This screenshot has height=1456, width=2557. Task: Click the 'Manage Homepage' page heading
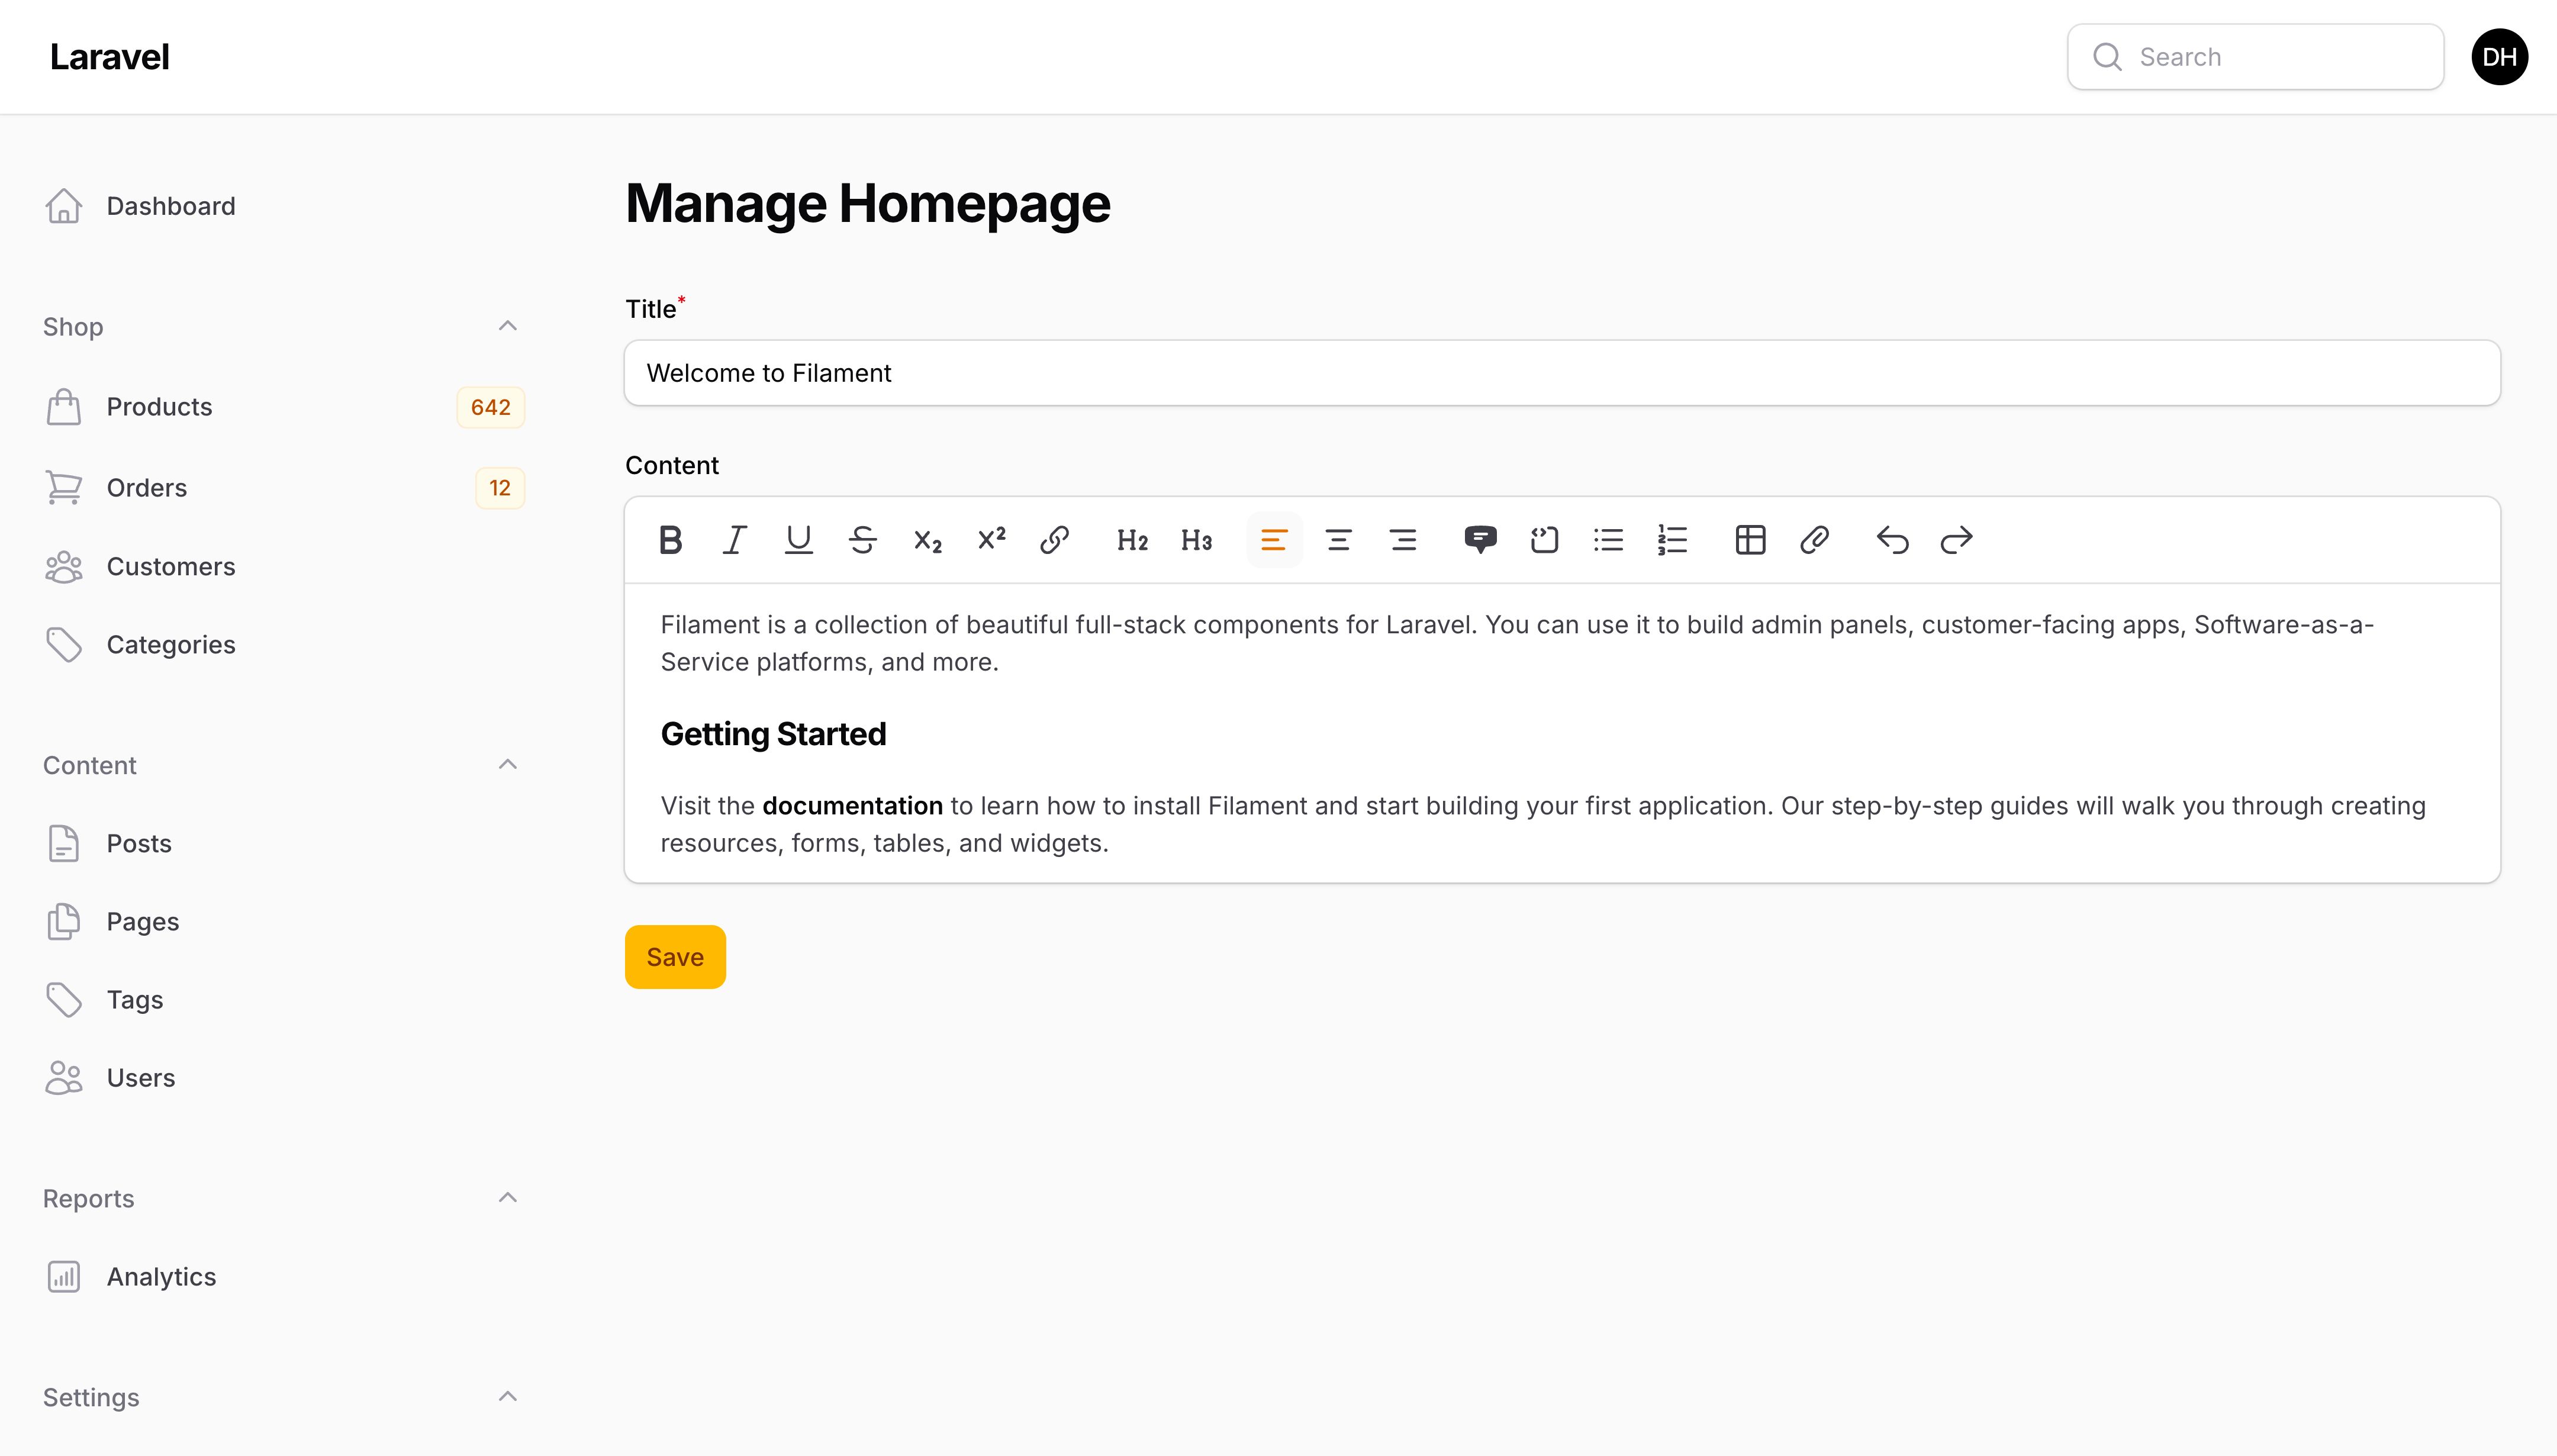[x=867, y=203]
